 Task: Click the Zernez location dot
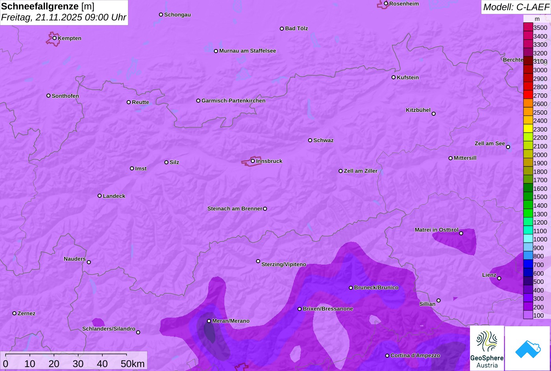pyautogui.click(x=15, y=313)
